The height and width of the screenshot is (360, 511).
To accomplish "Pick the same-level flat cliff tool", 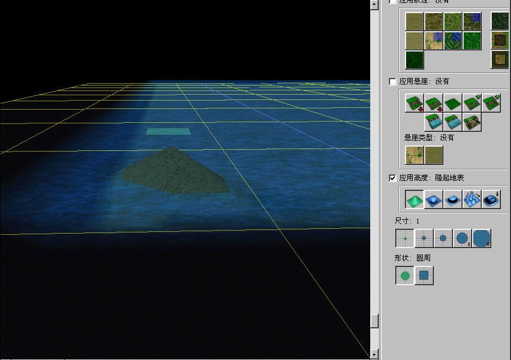I will 453,103.
